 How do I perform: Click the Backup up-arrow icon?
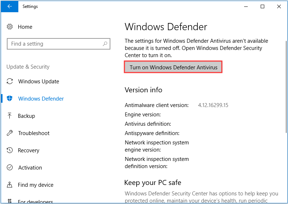10,116
